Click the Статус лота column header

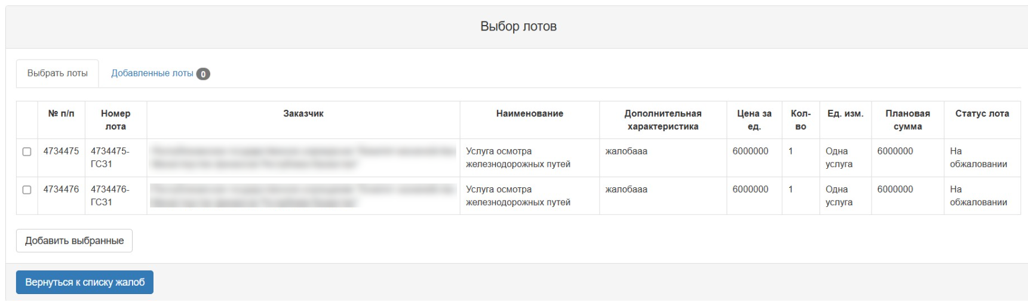point(981,113)
